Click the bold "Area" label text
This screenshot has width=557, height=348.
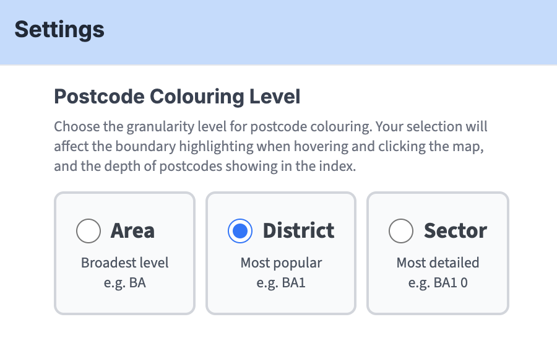[x=132, y=231]
